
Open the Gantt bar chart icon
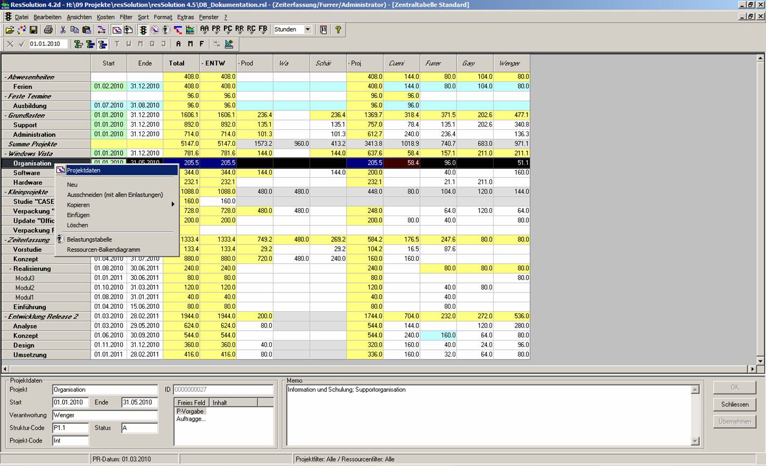(178, 30)
